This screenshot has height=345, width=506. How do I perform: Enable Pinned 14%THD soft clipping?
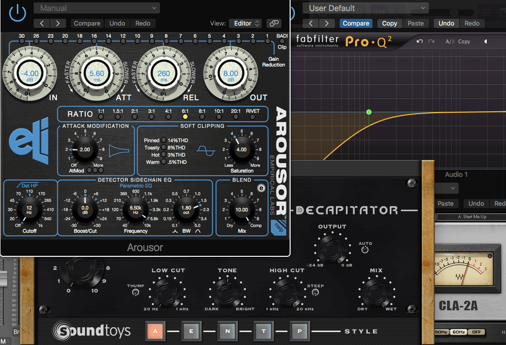[x=164, y=140]
